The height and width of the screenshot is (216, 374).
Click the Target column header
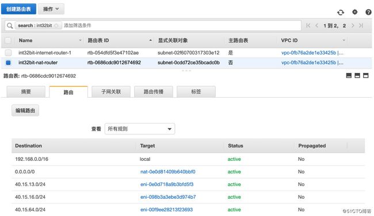(x=147, y=146)
